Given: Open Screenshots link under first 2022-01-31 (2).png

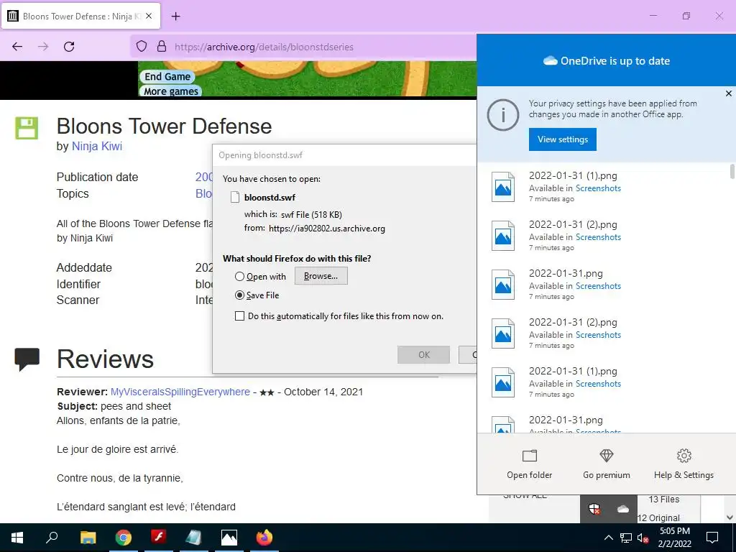Looking at the screenshot, I should point(598,237).
